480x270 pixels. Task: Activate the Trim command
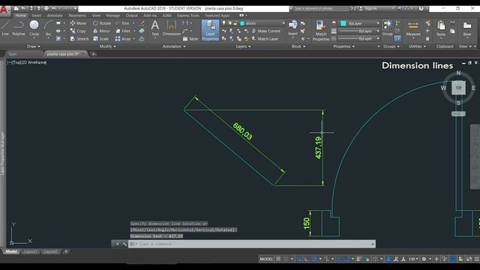pos(122,23)
